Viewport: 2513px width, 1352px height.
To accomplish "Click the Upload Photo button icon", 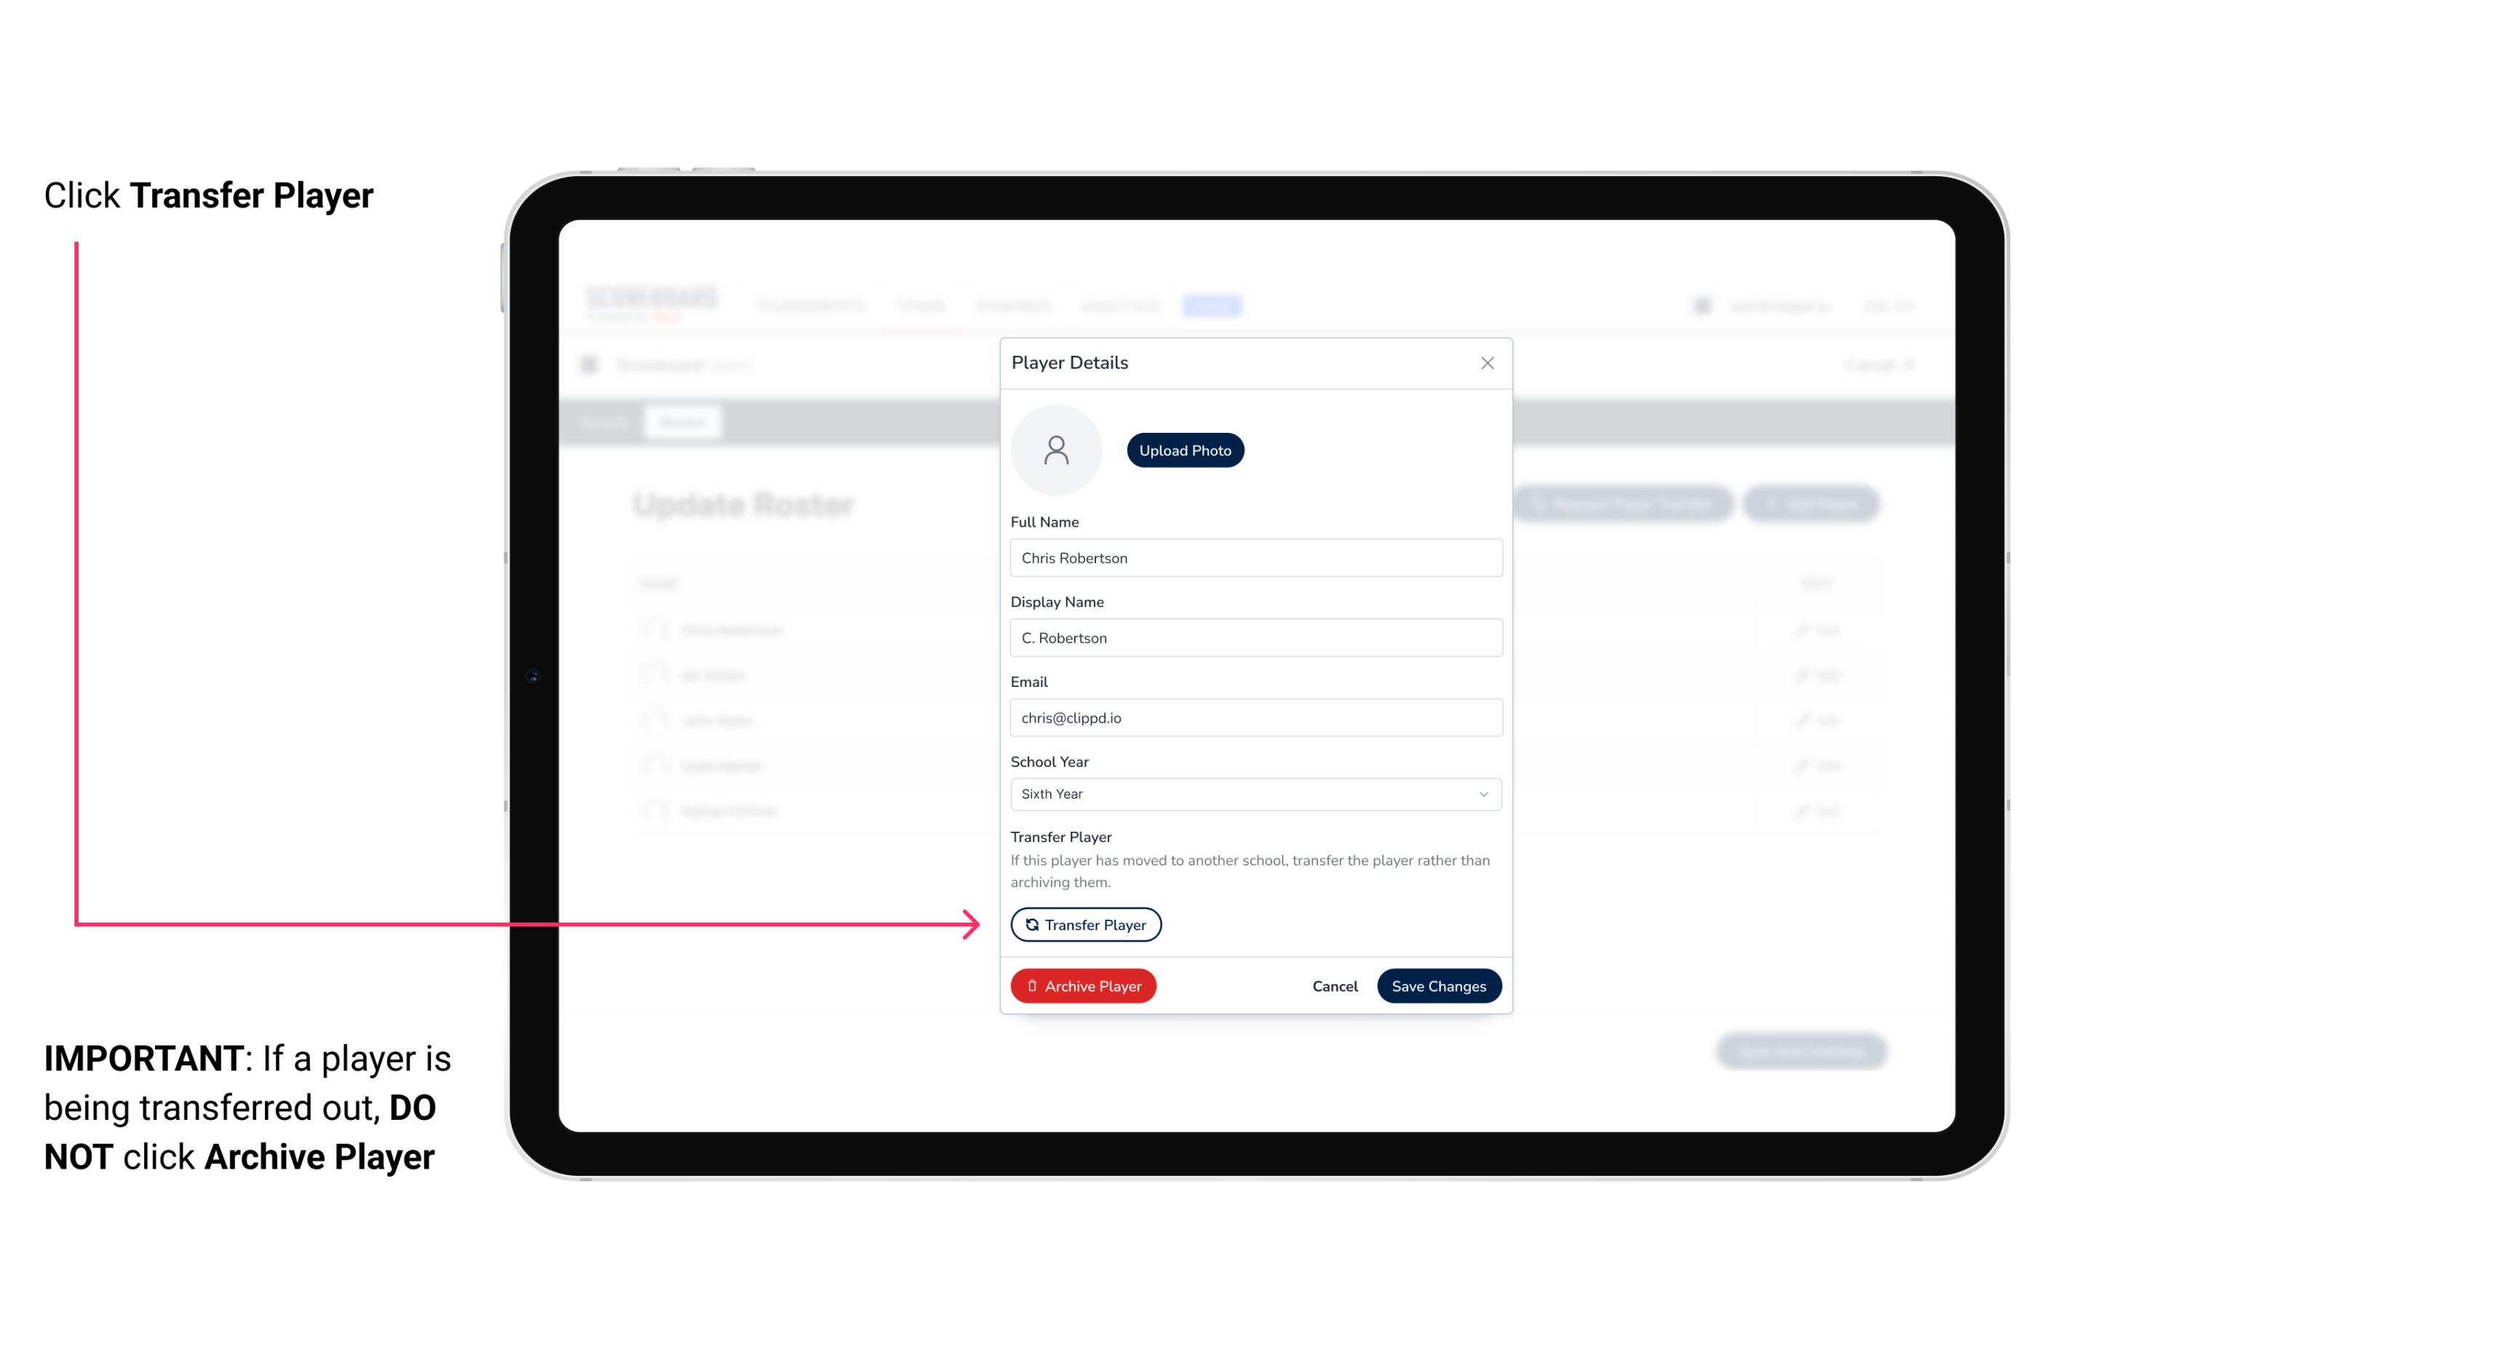I will tap(1184, 450).
